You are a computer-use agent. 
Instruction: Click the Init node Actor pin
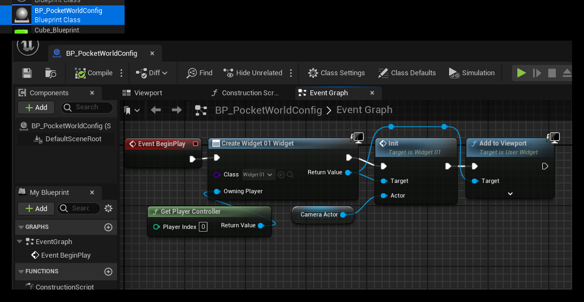384,195
